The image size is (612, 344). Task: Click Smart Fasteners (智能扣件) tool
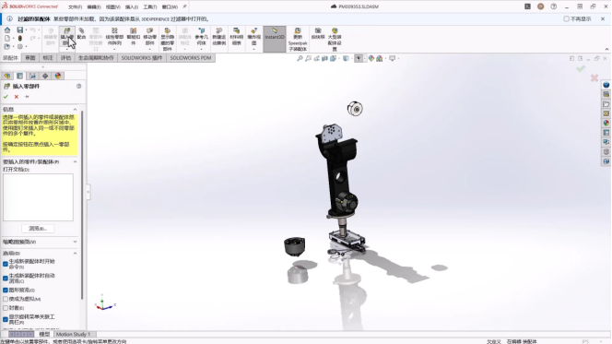133,36
